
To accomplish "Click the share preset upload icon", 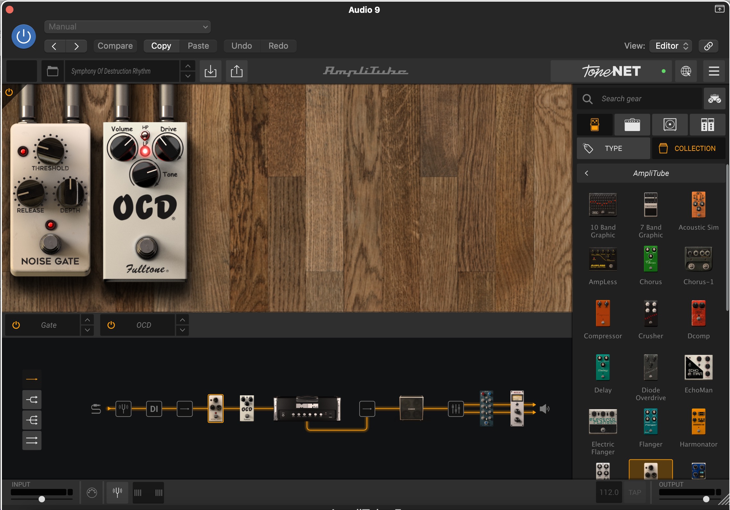I will 236,71.
